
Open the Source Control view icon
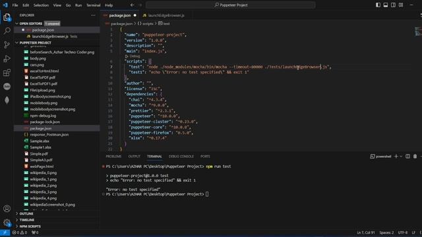click(7, 45)
